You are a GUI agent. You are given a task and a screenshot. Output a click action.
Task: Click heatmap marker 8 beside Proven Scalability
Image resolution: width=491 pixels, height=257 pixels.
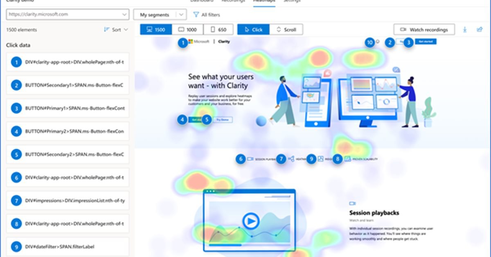337,159
